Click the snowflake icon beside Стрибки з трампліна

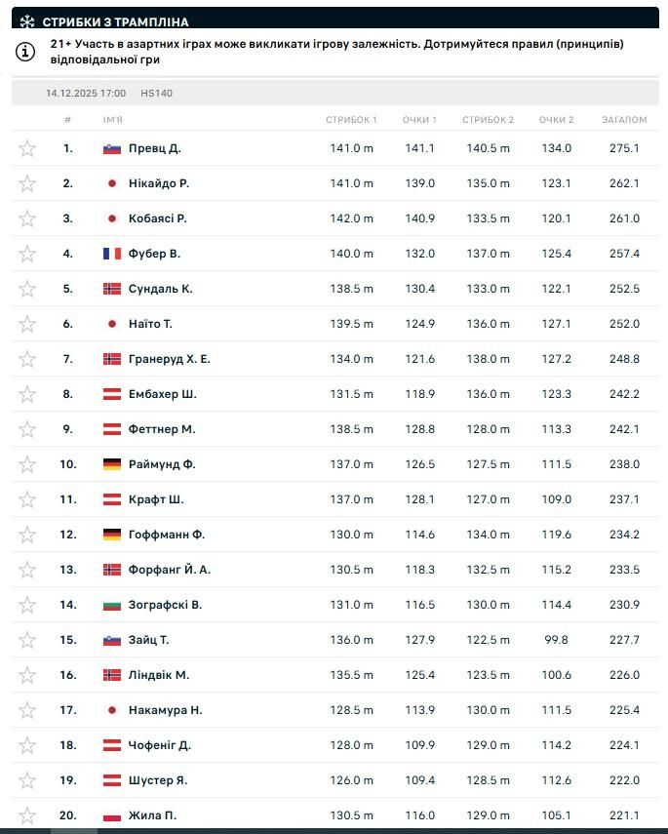(x=26, y=21)
